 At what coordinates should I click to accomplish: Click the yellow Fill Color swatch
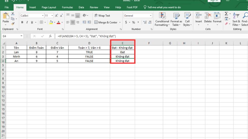point(50,22)
